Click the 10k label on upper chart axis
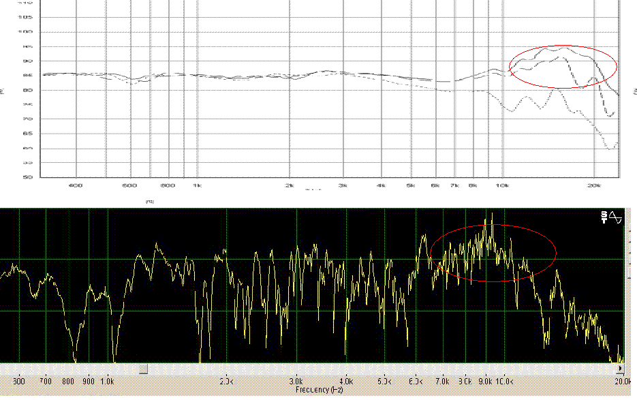Viewport: 637px width, 400px height. click(503, 185)
